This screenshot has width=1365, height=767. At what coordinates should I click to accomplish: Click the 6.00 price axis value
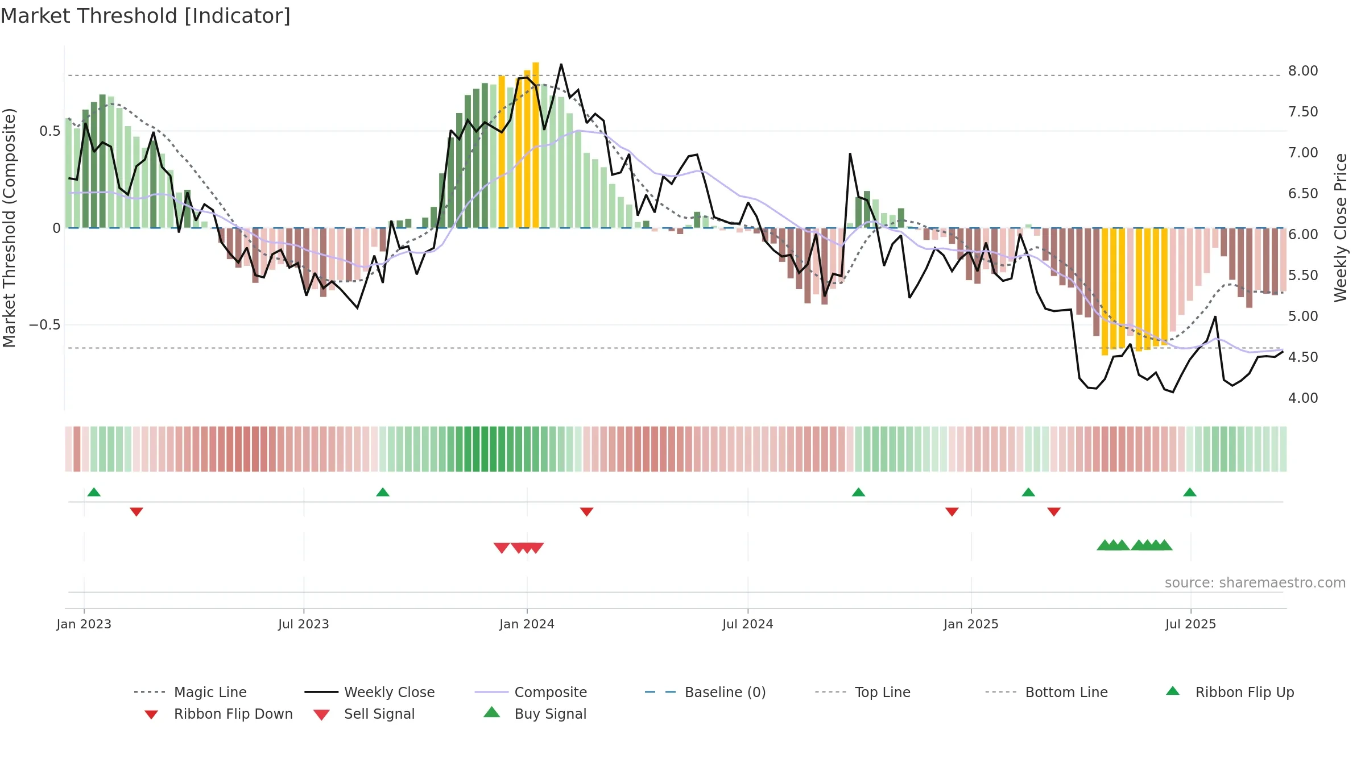(x=1303, y=235)
